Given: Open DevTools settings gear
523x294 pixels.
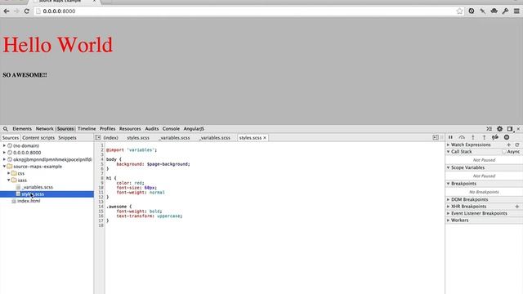Looking at the screenshot, I should coord(499,129).
